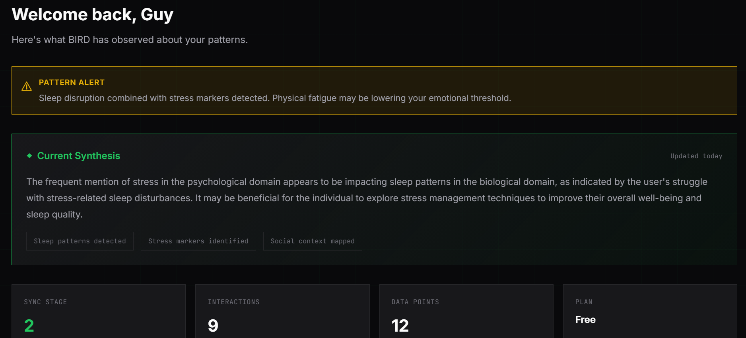The width and height of the screenshot is (746, 338).
Task: Click the 'Welcome back, Guy' heading
Action: point(93,15)
